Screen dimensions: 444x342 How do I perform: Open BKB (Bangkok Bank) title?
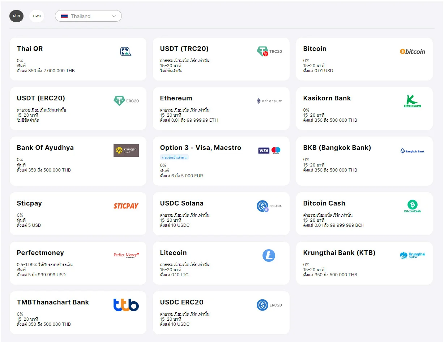[337, 148]
